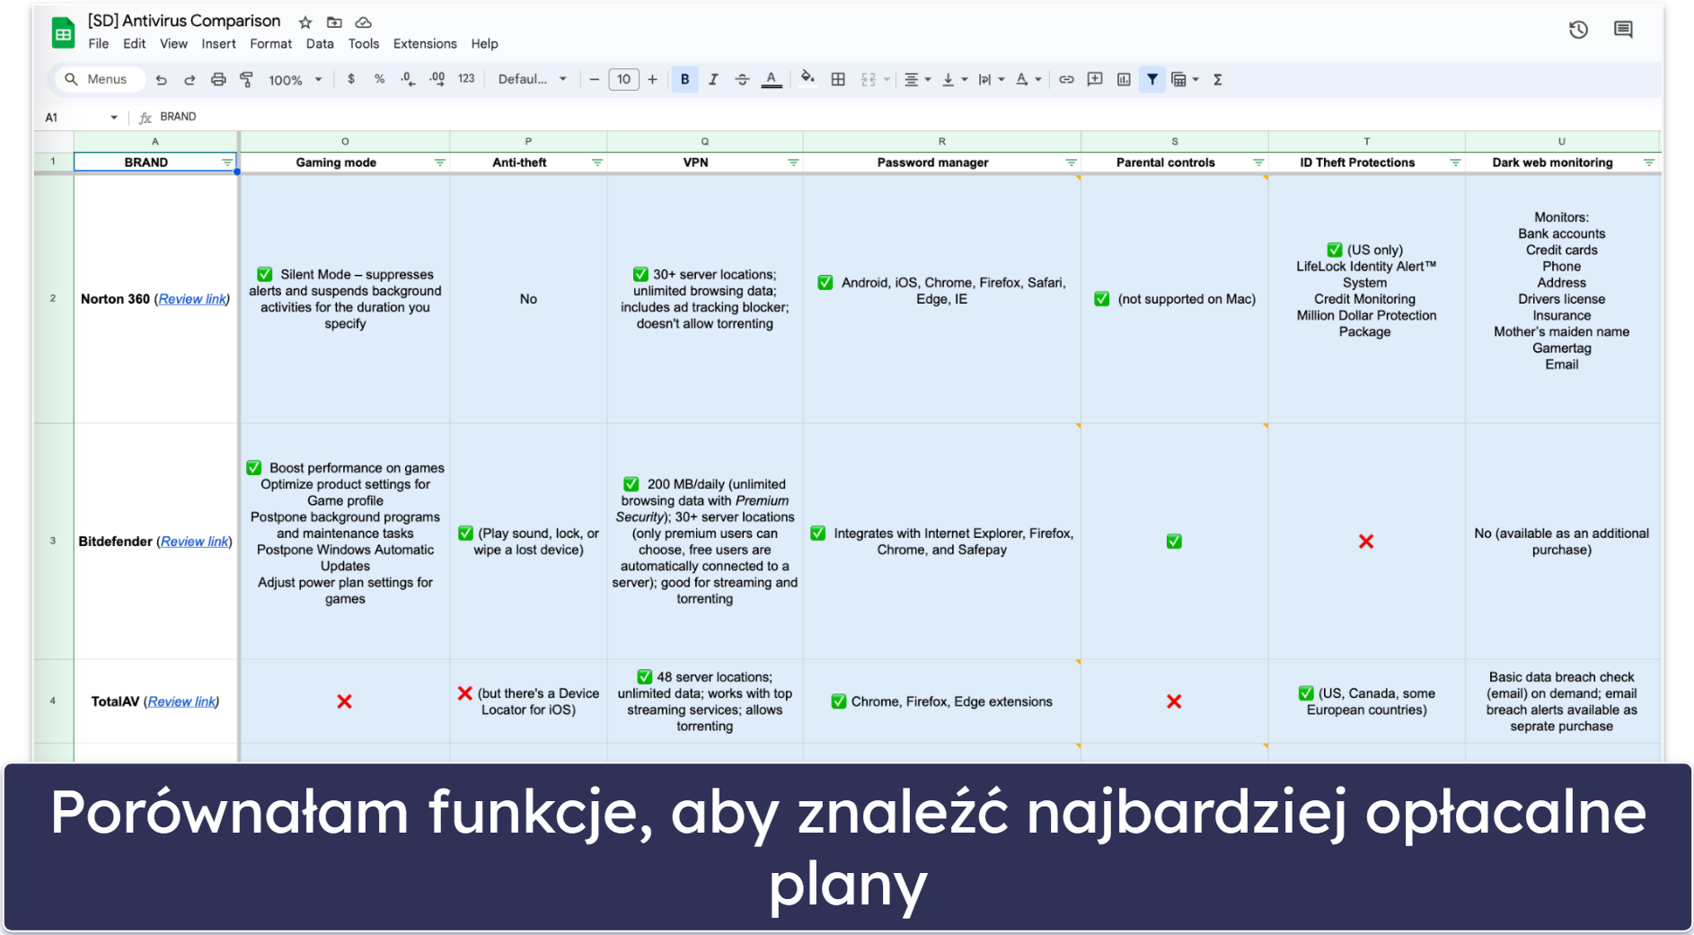Open filter dropdown on BRAND header
Image resolution: width=1694 pixels, height=935 pixels.
[227, 163]
